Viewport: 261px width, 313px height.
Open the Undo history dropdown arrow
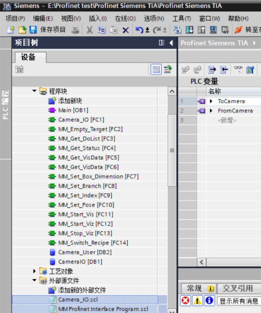coord(147,30)
